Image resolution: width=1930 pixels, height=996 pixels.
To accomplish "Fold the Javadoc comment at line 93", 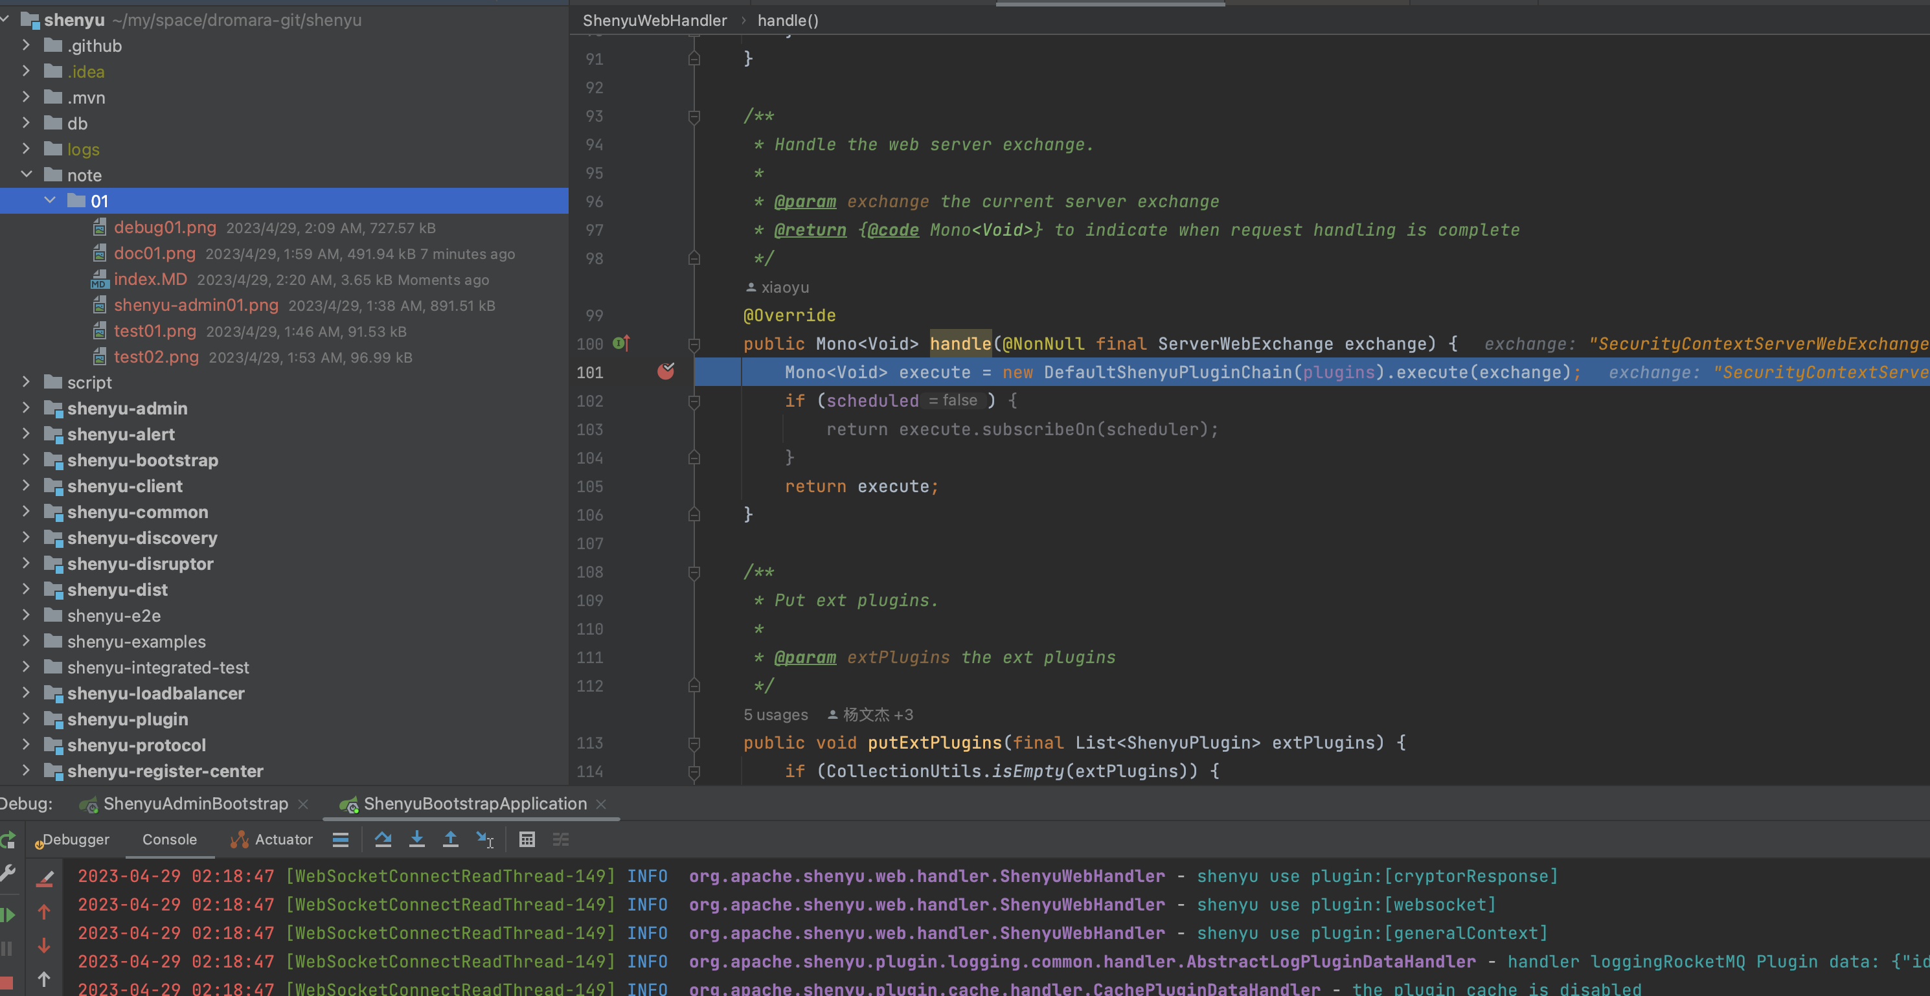I will click(x=694, y=116).
